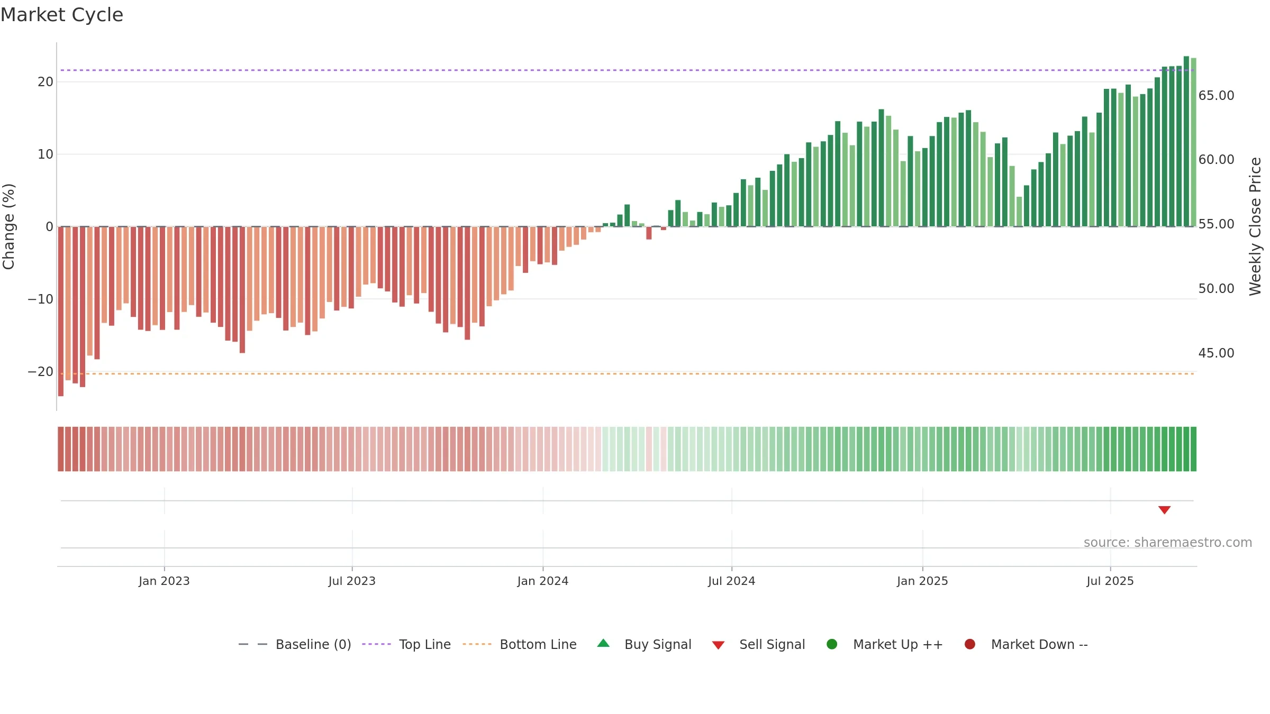Click the Sell Signal red triangle legend icon
Screen dimensions: 1270x714
[718, 645]
